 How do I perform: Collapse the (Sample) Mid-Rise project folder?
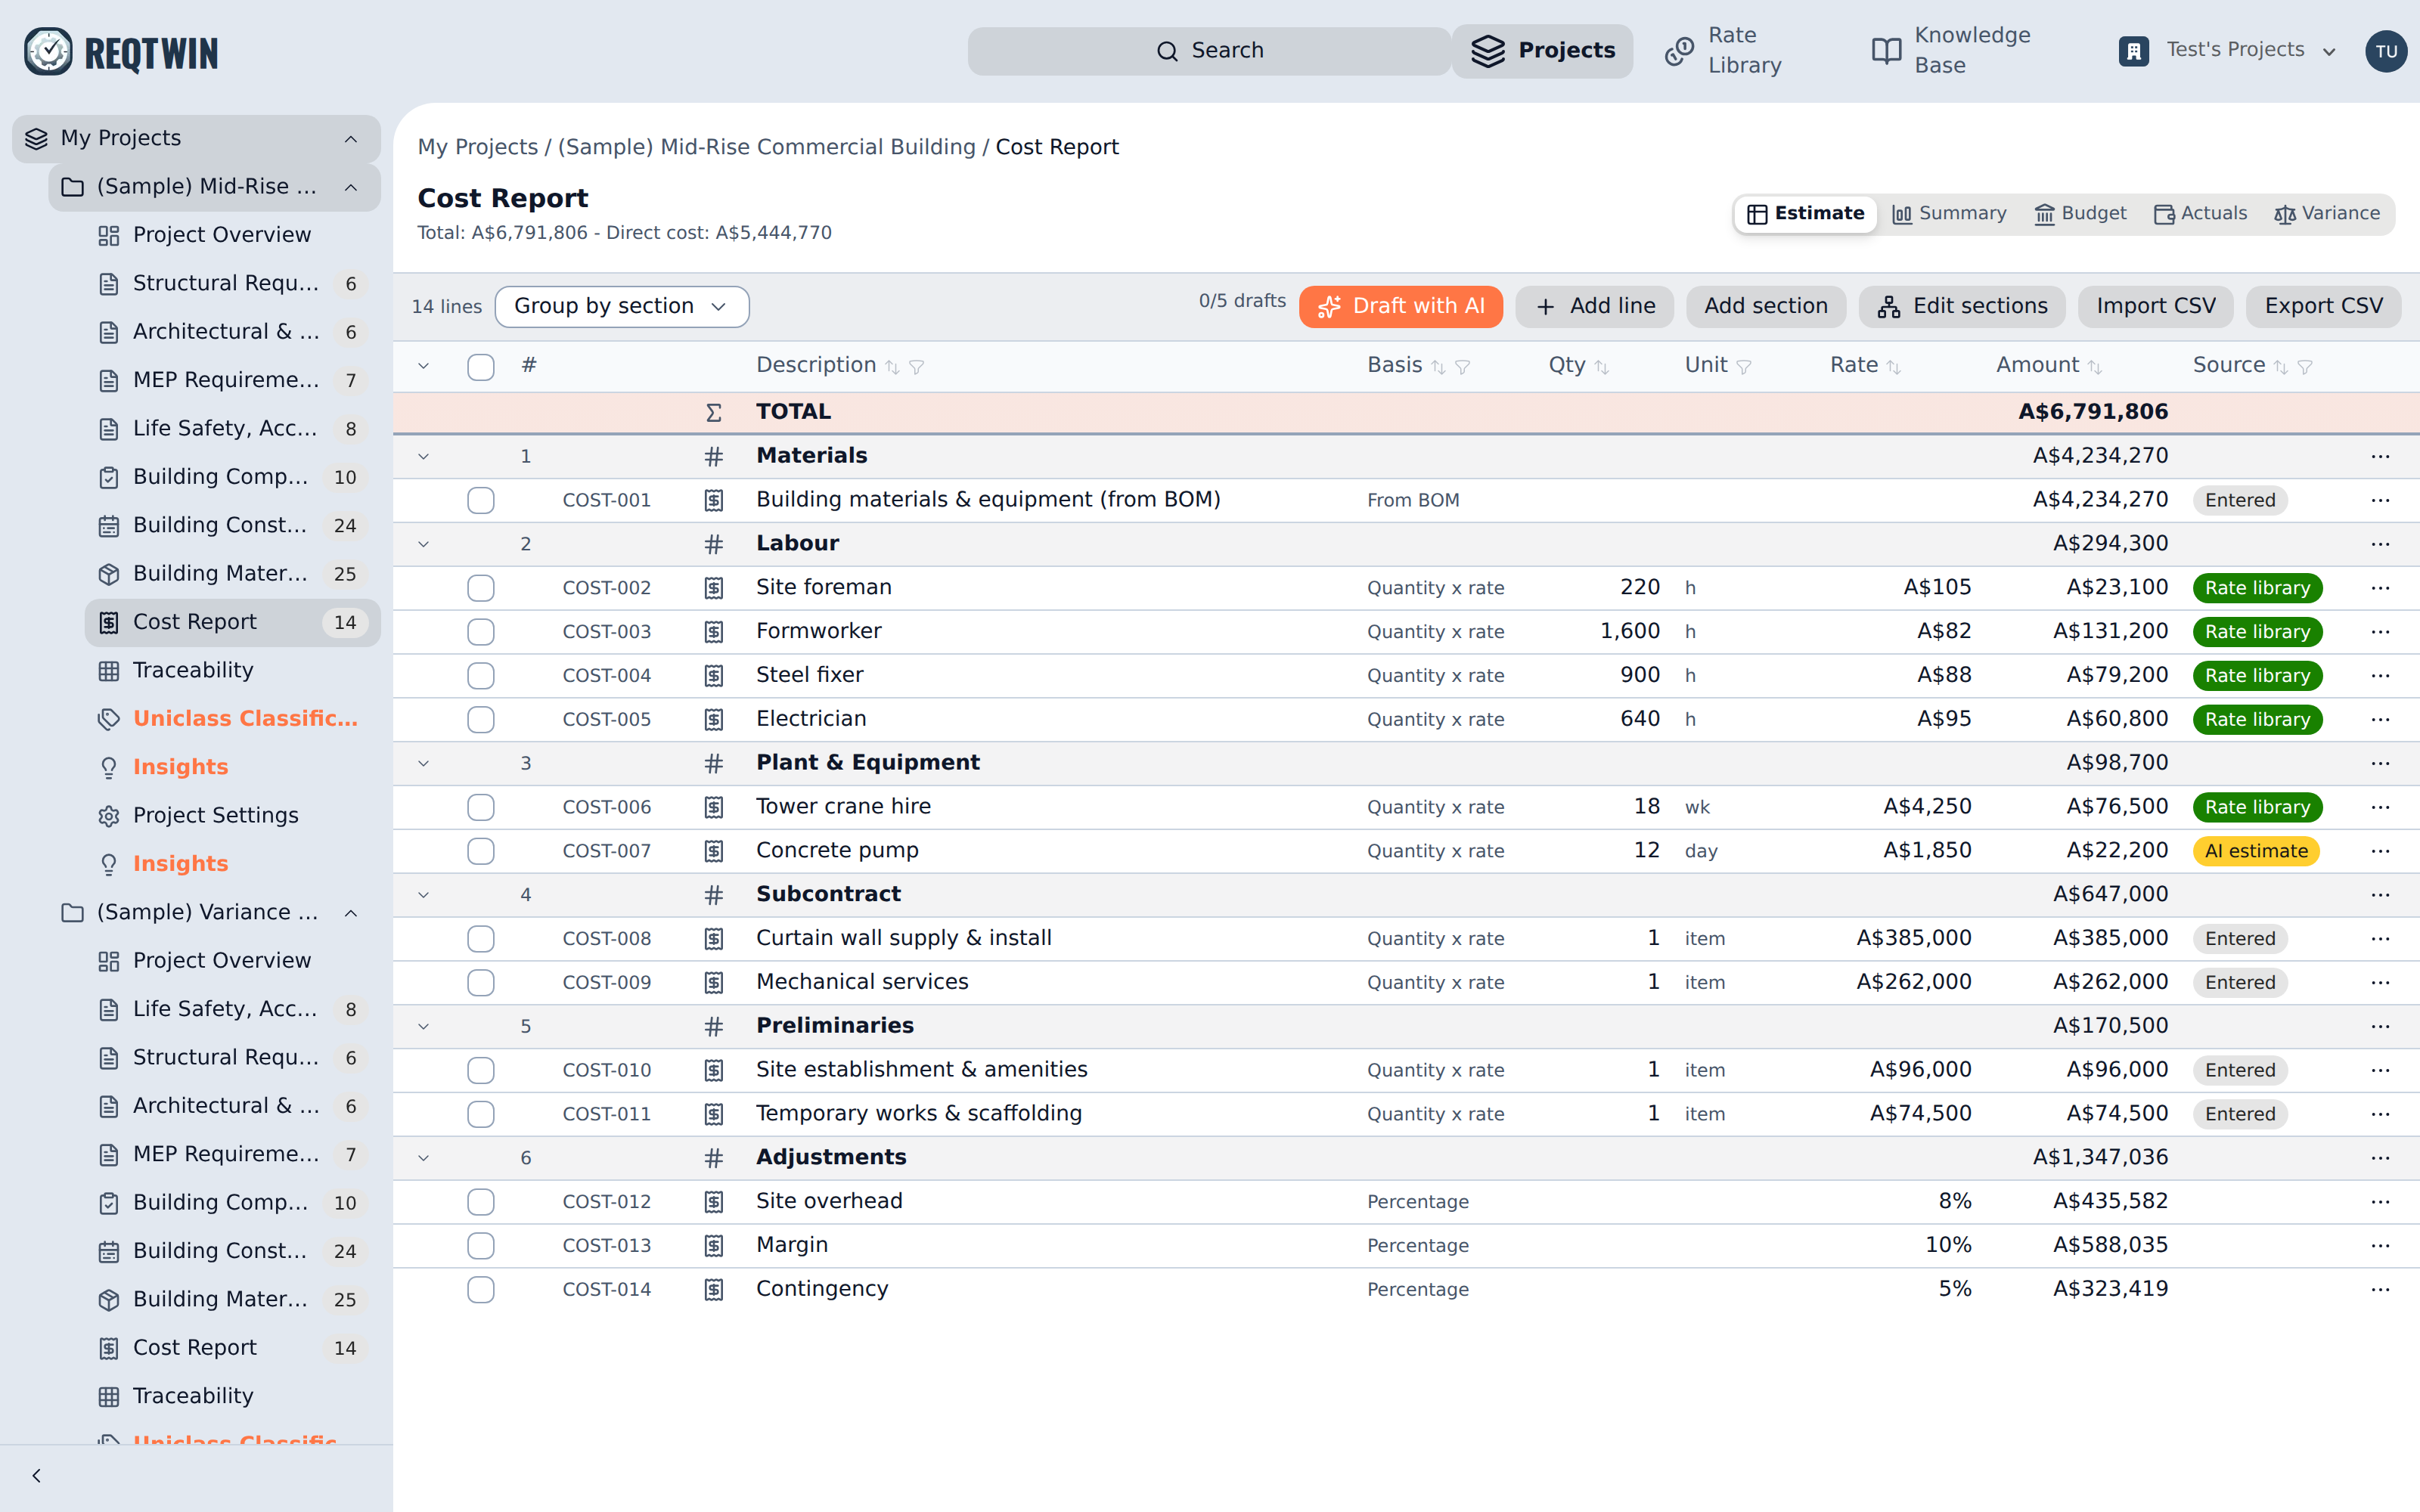(351, 188)
